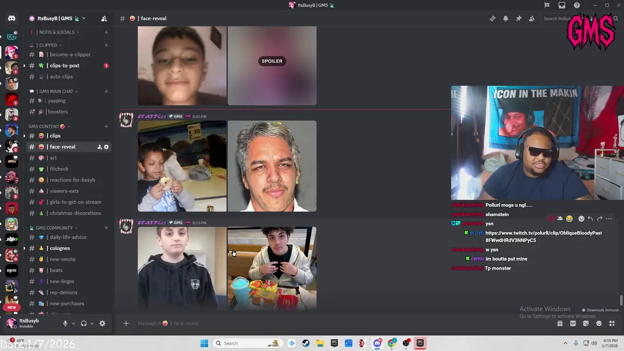Open the daily-life-advice channel
The width and height of the screenshot is (624, 351).
[68, 237]
